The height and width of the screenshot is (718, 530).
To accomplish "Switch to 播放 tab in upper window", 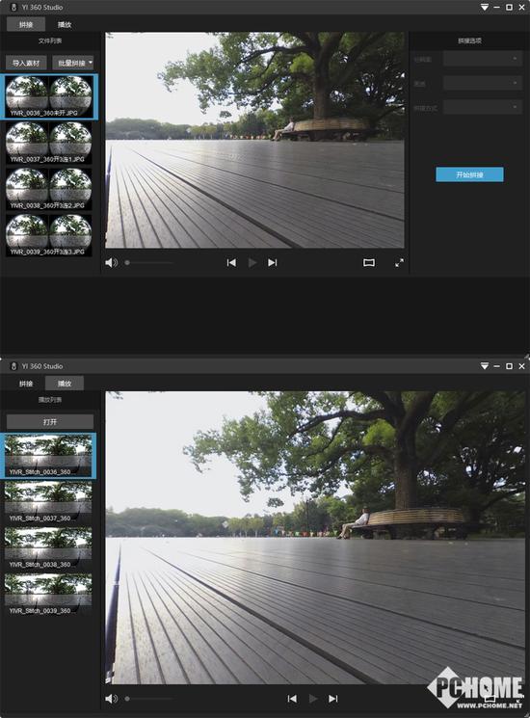I will 65,25.
